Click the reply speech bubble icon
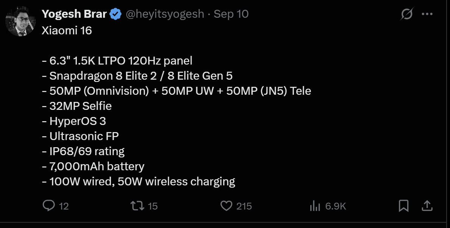The height and width of the screenshot is (228, 450). coord(49,206)
